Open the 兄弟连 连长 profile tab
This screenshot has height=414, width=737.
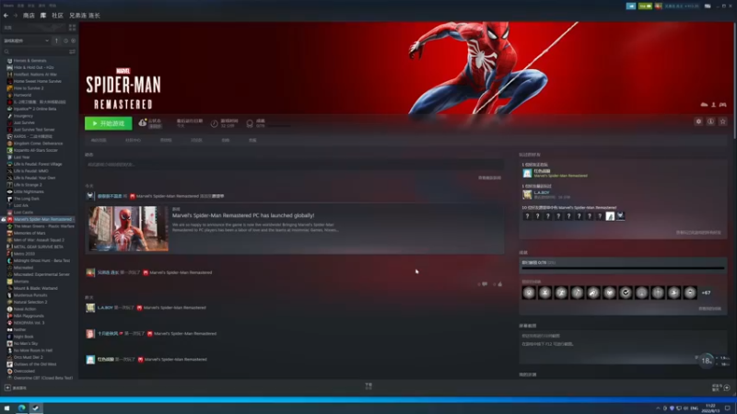point(85,16)
